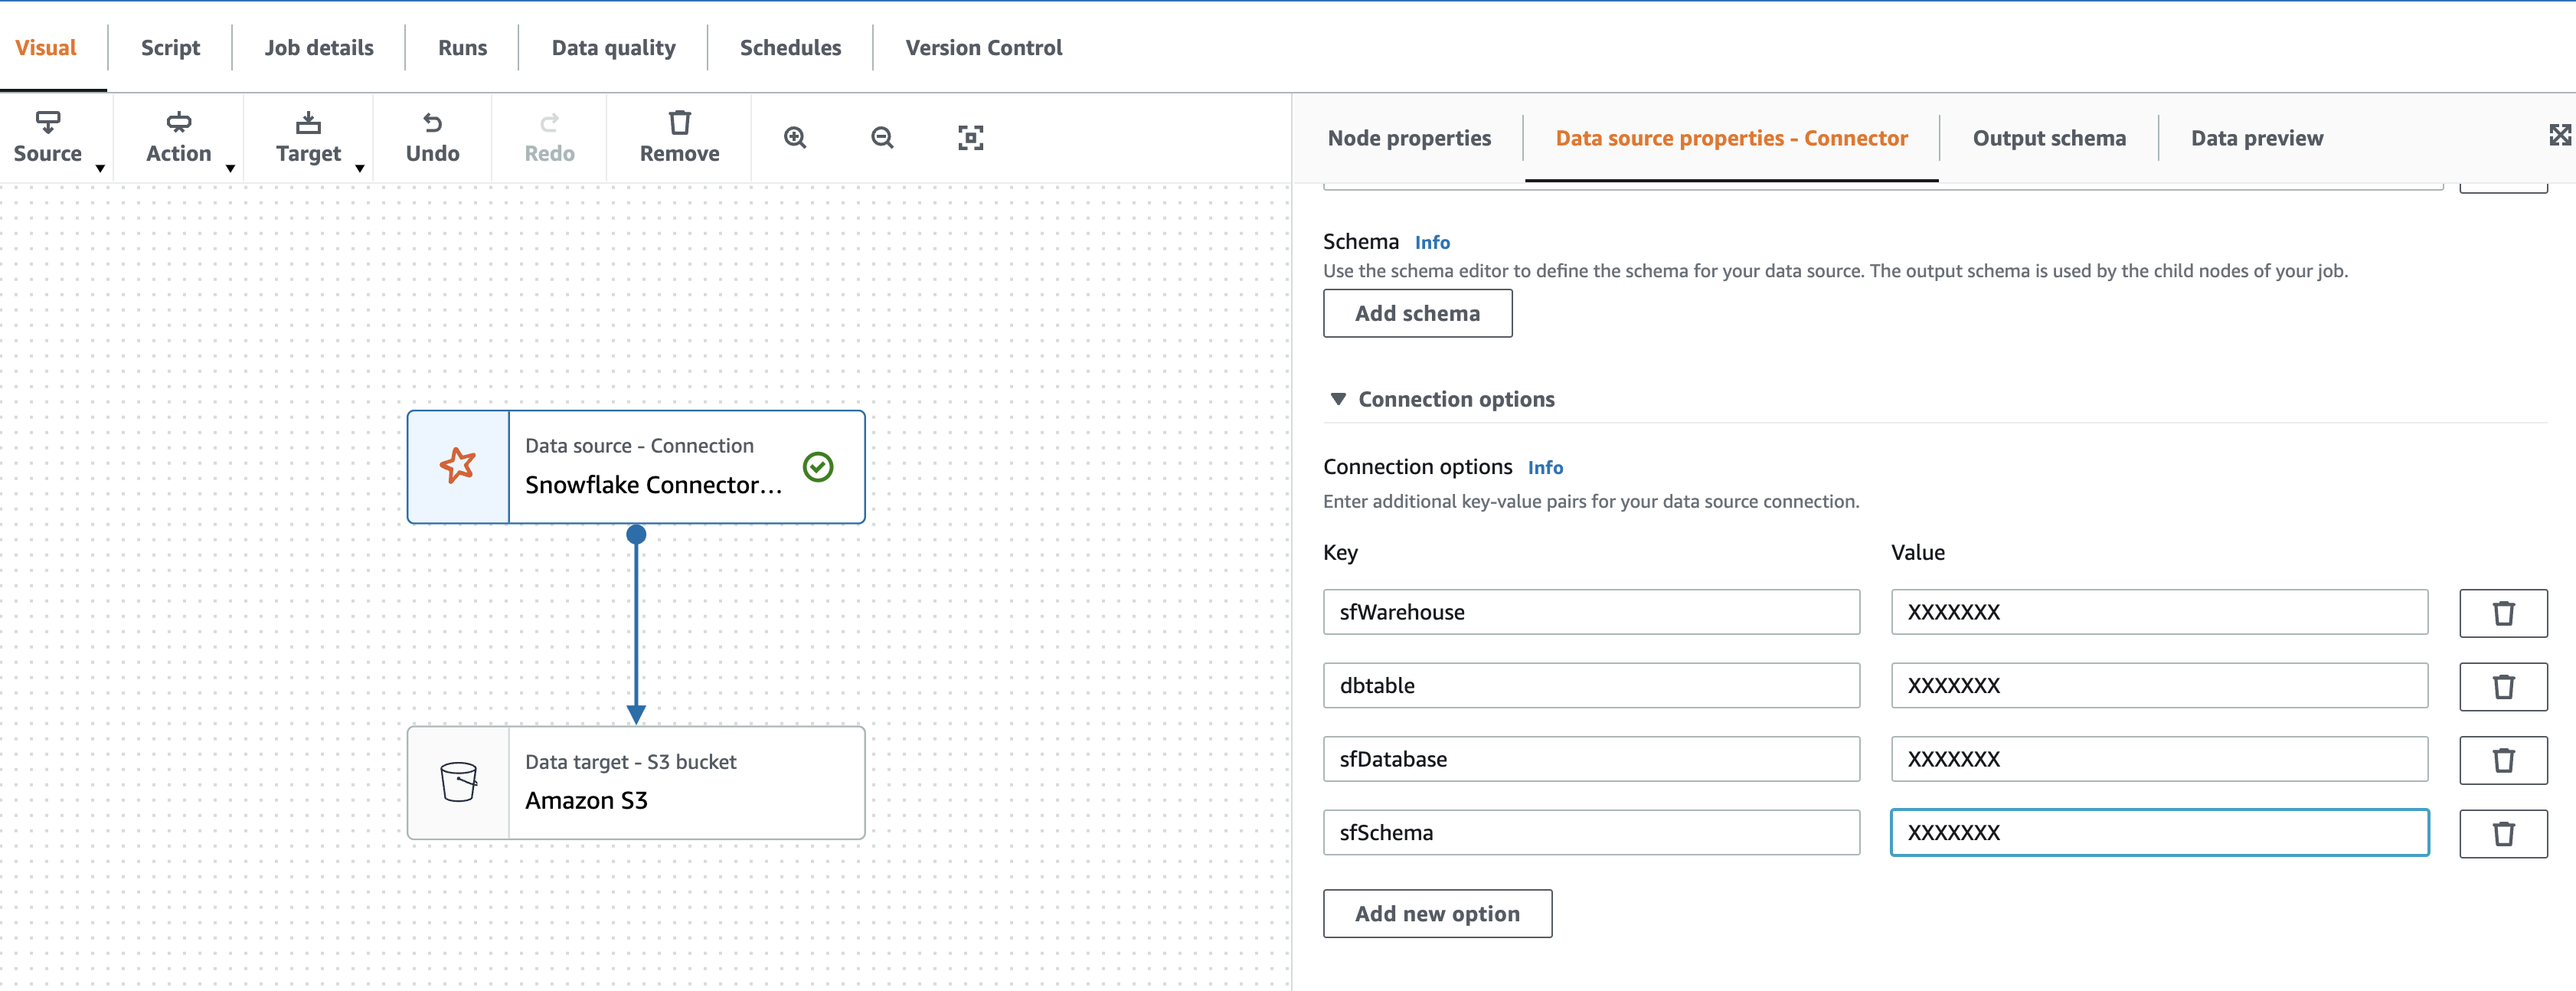Open the Info link next to Connection options
Screen dimensions: 2576x991
click(x=1546, y=467)
